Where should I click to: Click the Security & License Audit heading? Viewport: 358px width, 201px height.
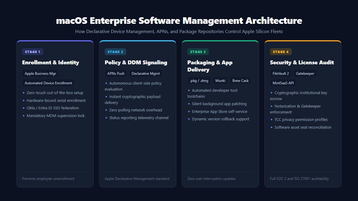(x=302, y=63)
